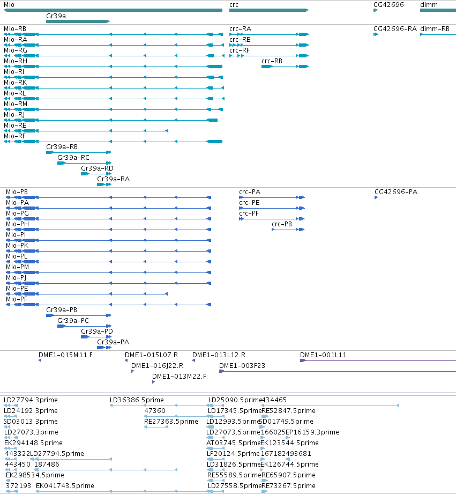Select the crc-RA transcript label

pyautogui.click(x=241, y=29)
